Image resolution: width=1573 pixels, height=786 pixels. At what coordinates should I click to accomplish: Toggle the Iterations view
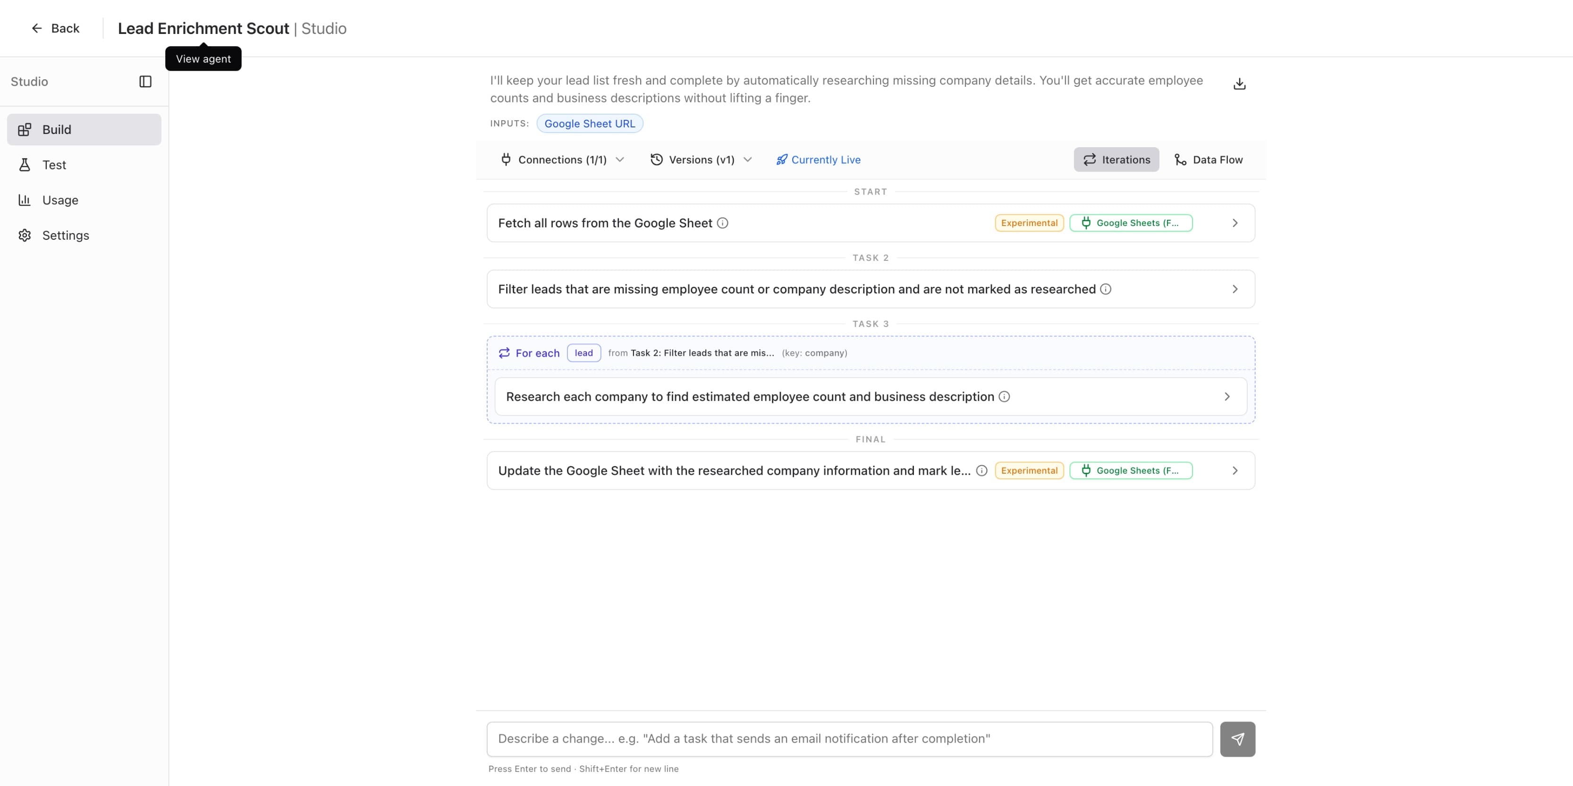coord(1116,160)
